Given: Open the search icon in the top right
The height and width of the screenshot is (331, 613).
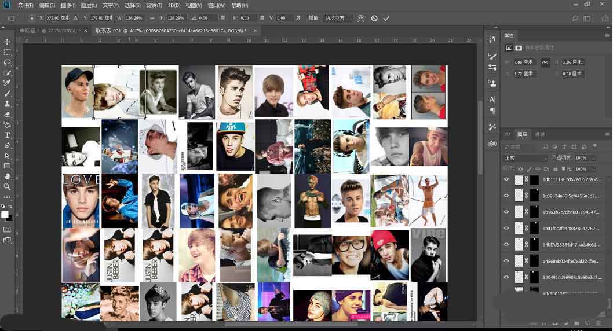Looking at the screenshot, I should click(575, 19).
